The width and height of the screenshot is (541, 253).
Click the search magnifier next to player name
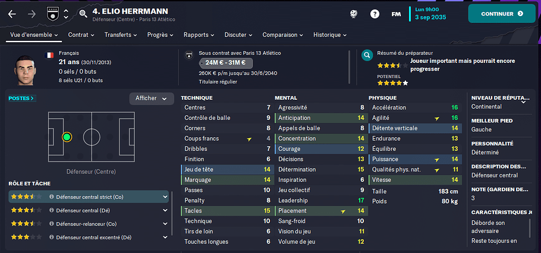click(83, 14)
